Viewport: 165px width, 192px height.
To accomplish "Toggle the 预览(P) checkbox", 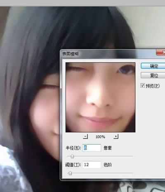I will coord(142,85).
